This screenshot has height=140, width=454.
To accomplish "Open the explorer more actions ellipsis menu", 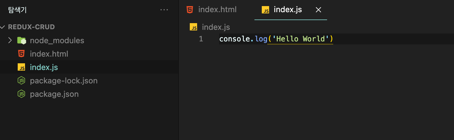I will tap(164, 10).
